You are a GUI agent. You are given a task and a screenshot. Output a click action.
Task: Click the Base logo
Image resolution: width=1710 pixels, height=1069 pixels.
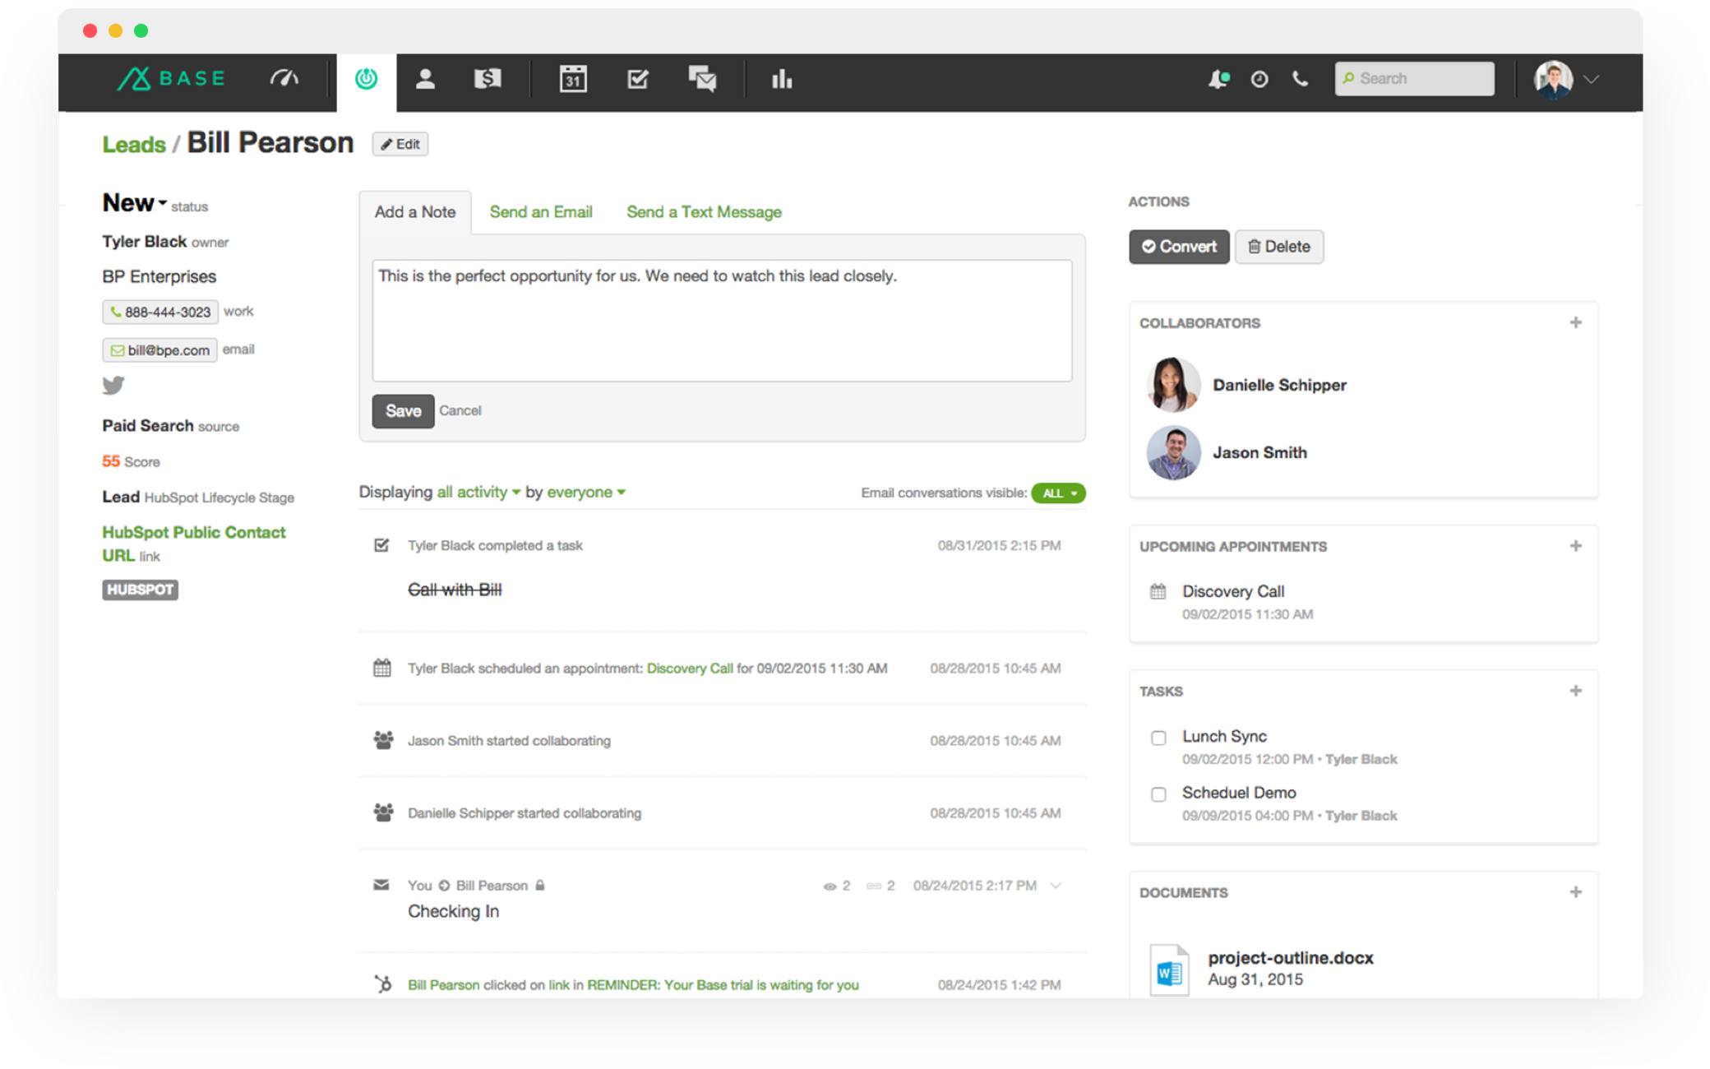tap(170, 79)
